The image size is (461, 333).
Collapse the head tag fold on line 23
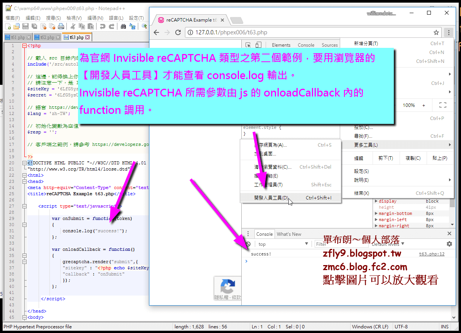pyautogui.click(x=25, y=181)
